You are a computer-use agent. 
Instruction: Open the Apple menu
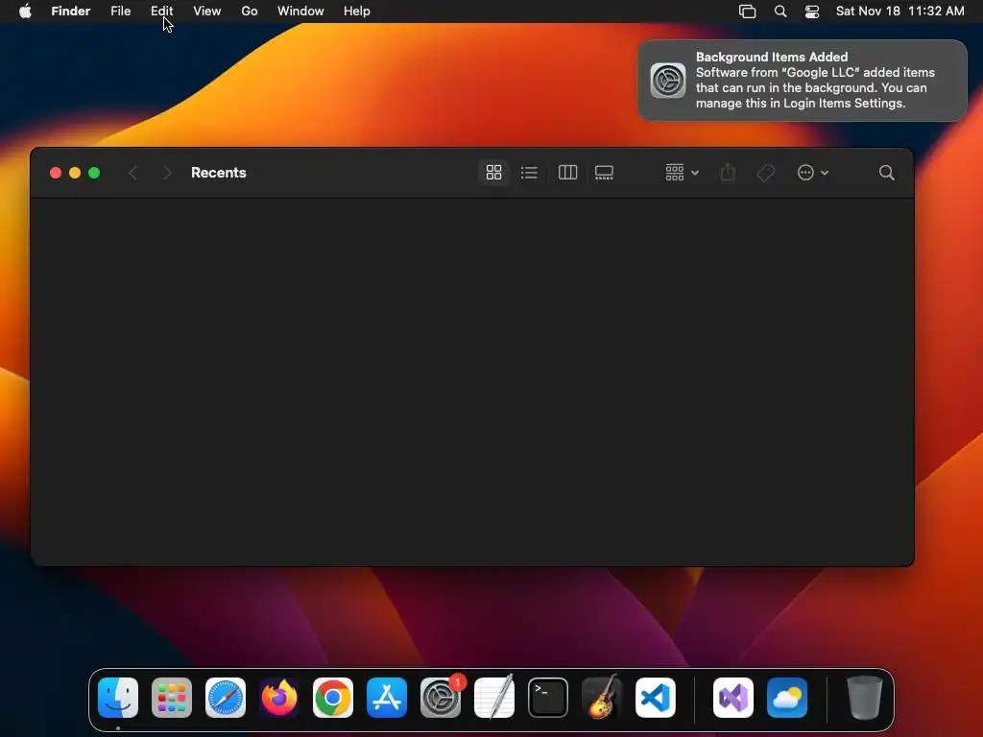(x=25, y=11)
